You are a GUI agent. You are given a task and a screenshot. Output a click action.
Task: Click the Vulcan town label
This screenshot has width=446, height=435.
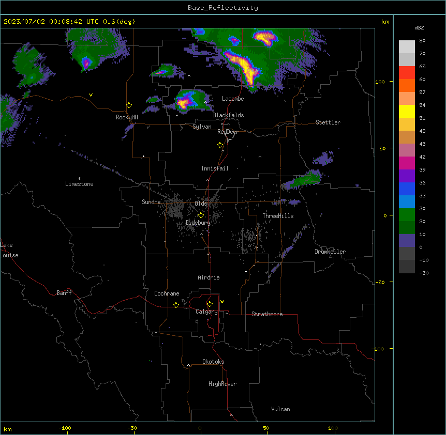pyautogui.click(x=280, y=409)
